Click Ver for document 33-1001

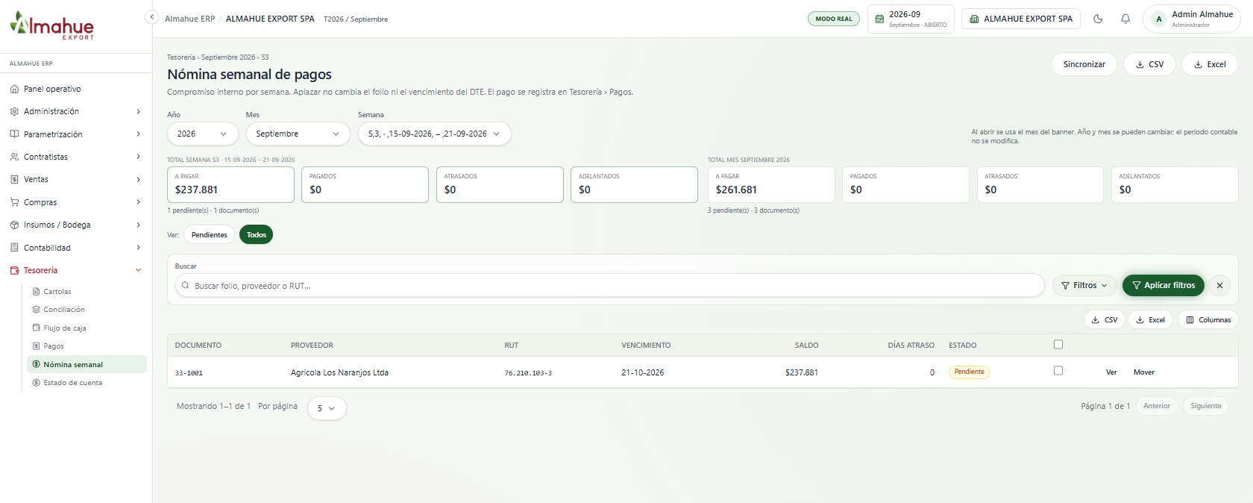1111,372
